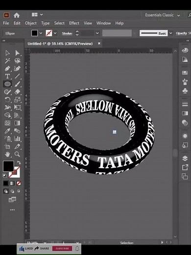Image resolution: width=191 pixels, height=255 pixels.
Task: Open Basic brush definition dropdown
Action: [171, 33]
